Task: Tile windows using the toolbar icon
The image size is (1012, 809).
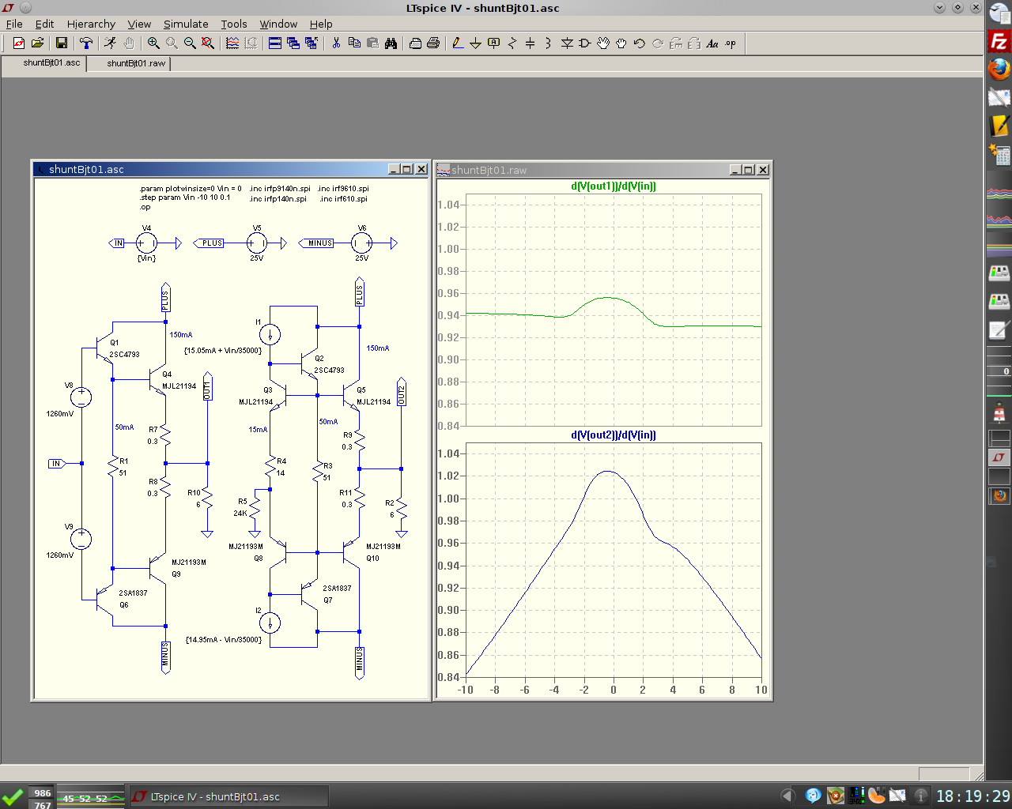Action: pyautogui.click(x=275, y=43)
